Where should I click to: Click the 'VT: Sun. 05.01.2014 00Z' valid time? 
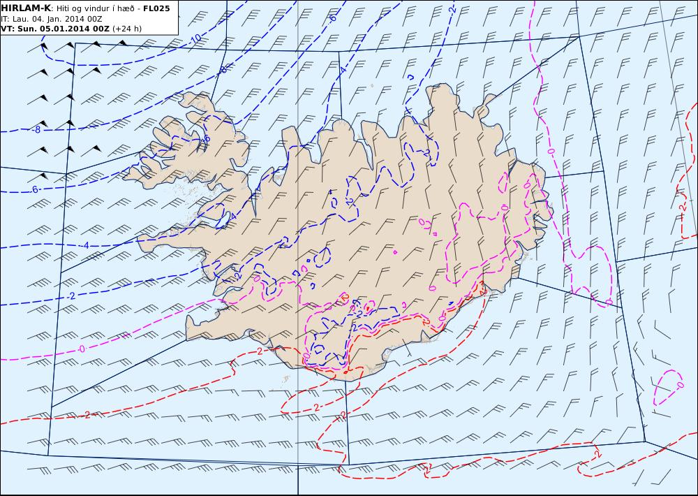pyautogui.click(x=55, y=29)
